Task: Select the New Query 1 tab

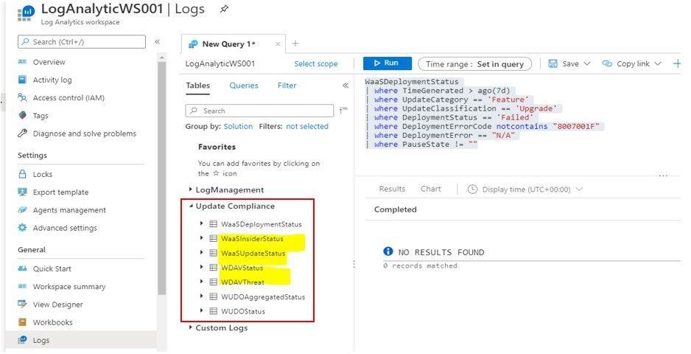Action: (x=228, y=44)
